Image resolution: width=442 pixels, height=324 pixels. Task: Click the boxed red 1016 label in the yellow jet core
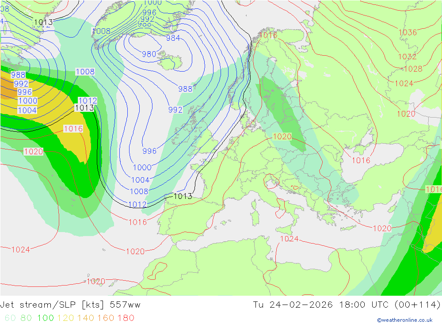[x=73, y=129]
